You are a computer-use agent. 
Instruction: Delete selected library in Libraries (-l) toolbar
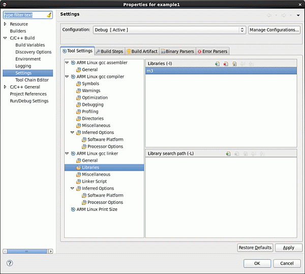226,64
